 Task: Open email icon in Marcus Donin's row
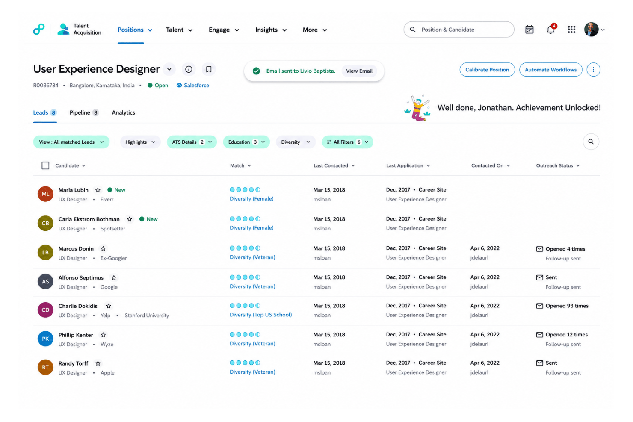click(x=539, y=249)
